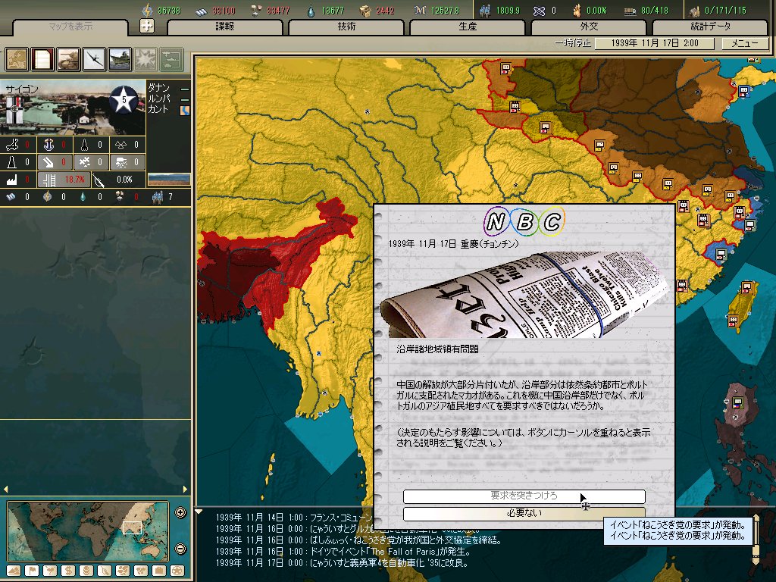Select the battleship naval units icon
This screenshot has height=582, width=776.
(x=120, y=59)
